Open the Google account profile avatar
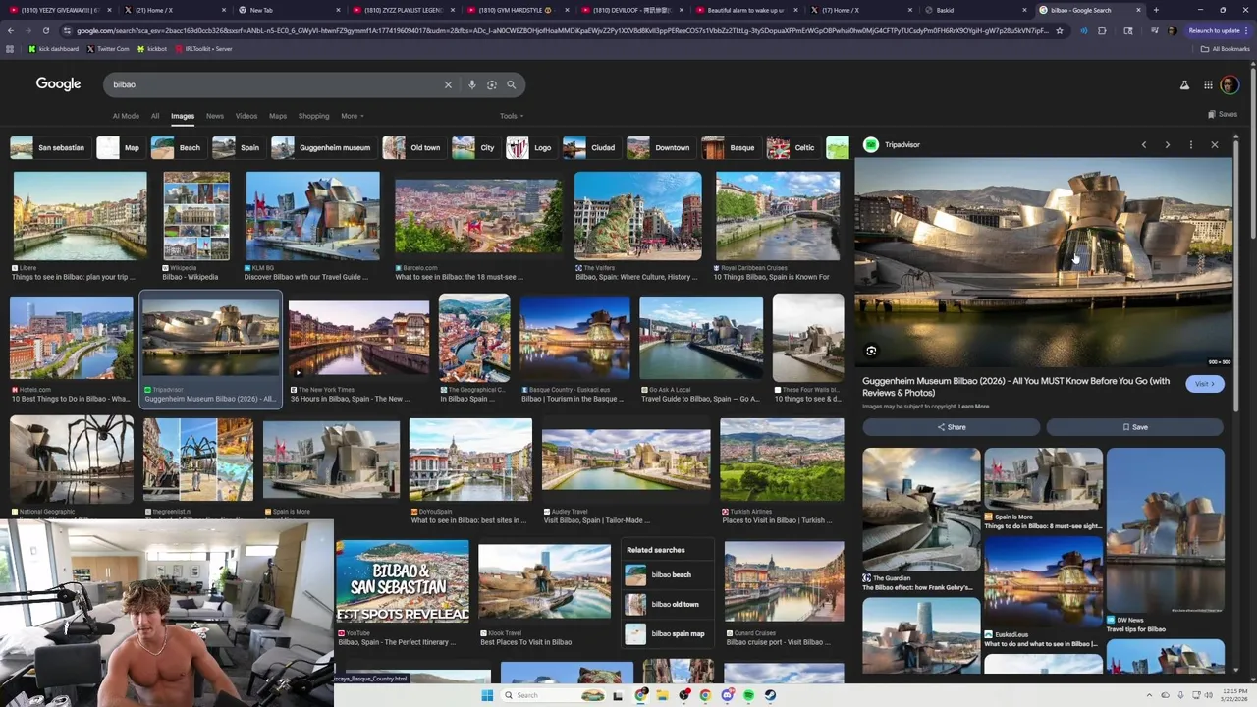The width and height of the screenshot is (1257, 707). tap(1230, 85)
